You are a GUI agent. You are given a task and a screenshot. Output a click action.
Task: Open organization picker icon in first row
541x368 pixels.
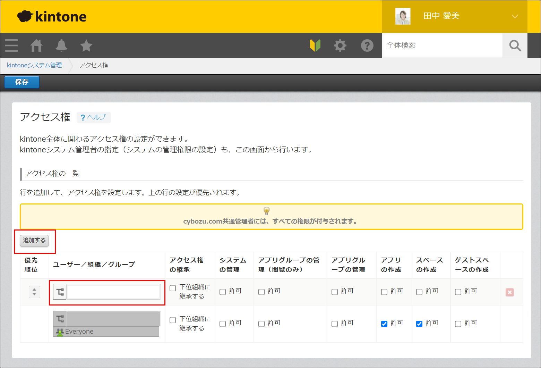tap(60, 292)
